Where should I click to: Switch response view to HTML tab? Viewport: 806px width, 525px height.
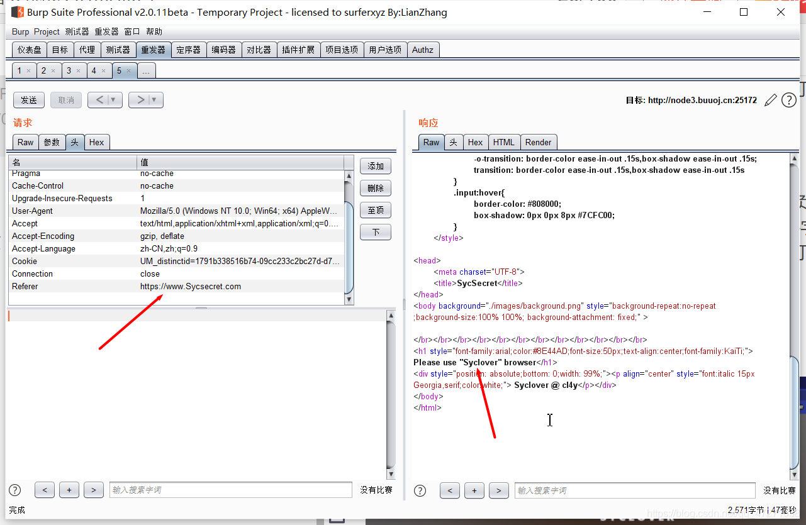point(504,142)
